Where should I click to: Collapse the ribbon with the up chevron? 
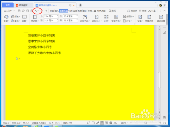pyautogui.click(x=165, y=11)
